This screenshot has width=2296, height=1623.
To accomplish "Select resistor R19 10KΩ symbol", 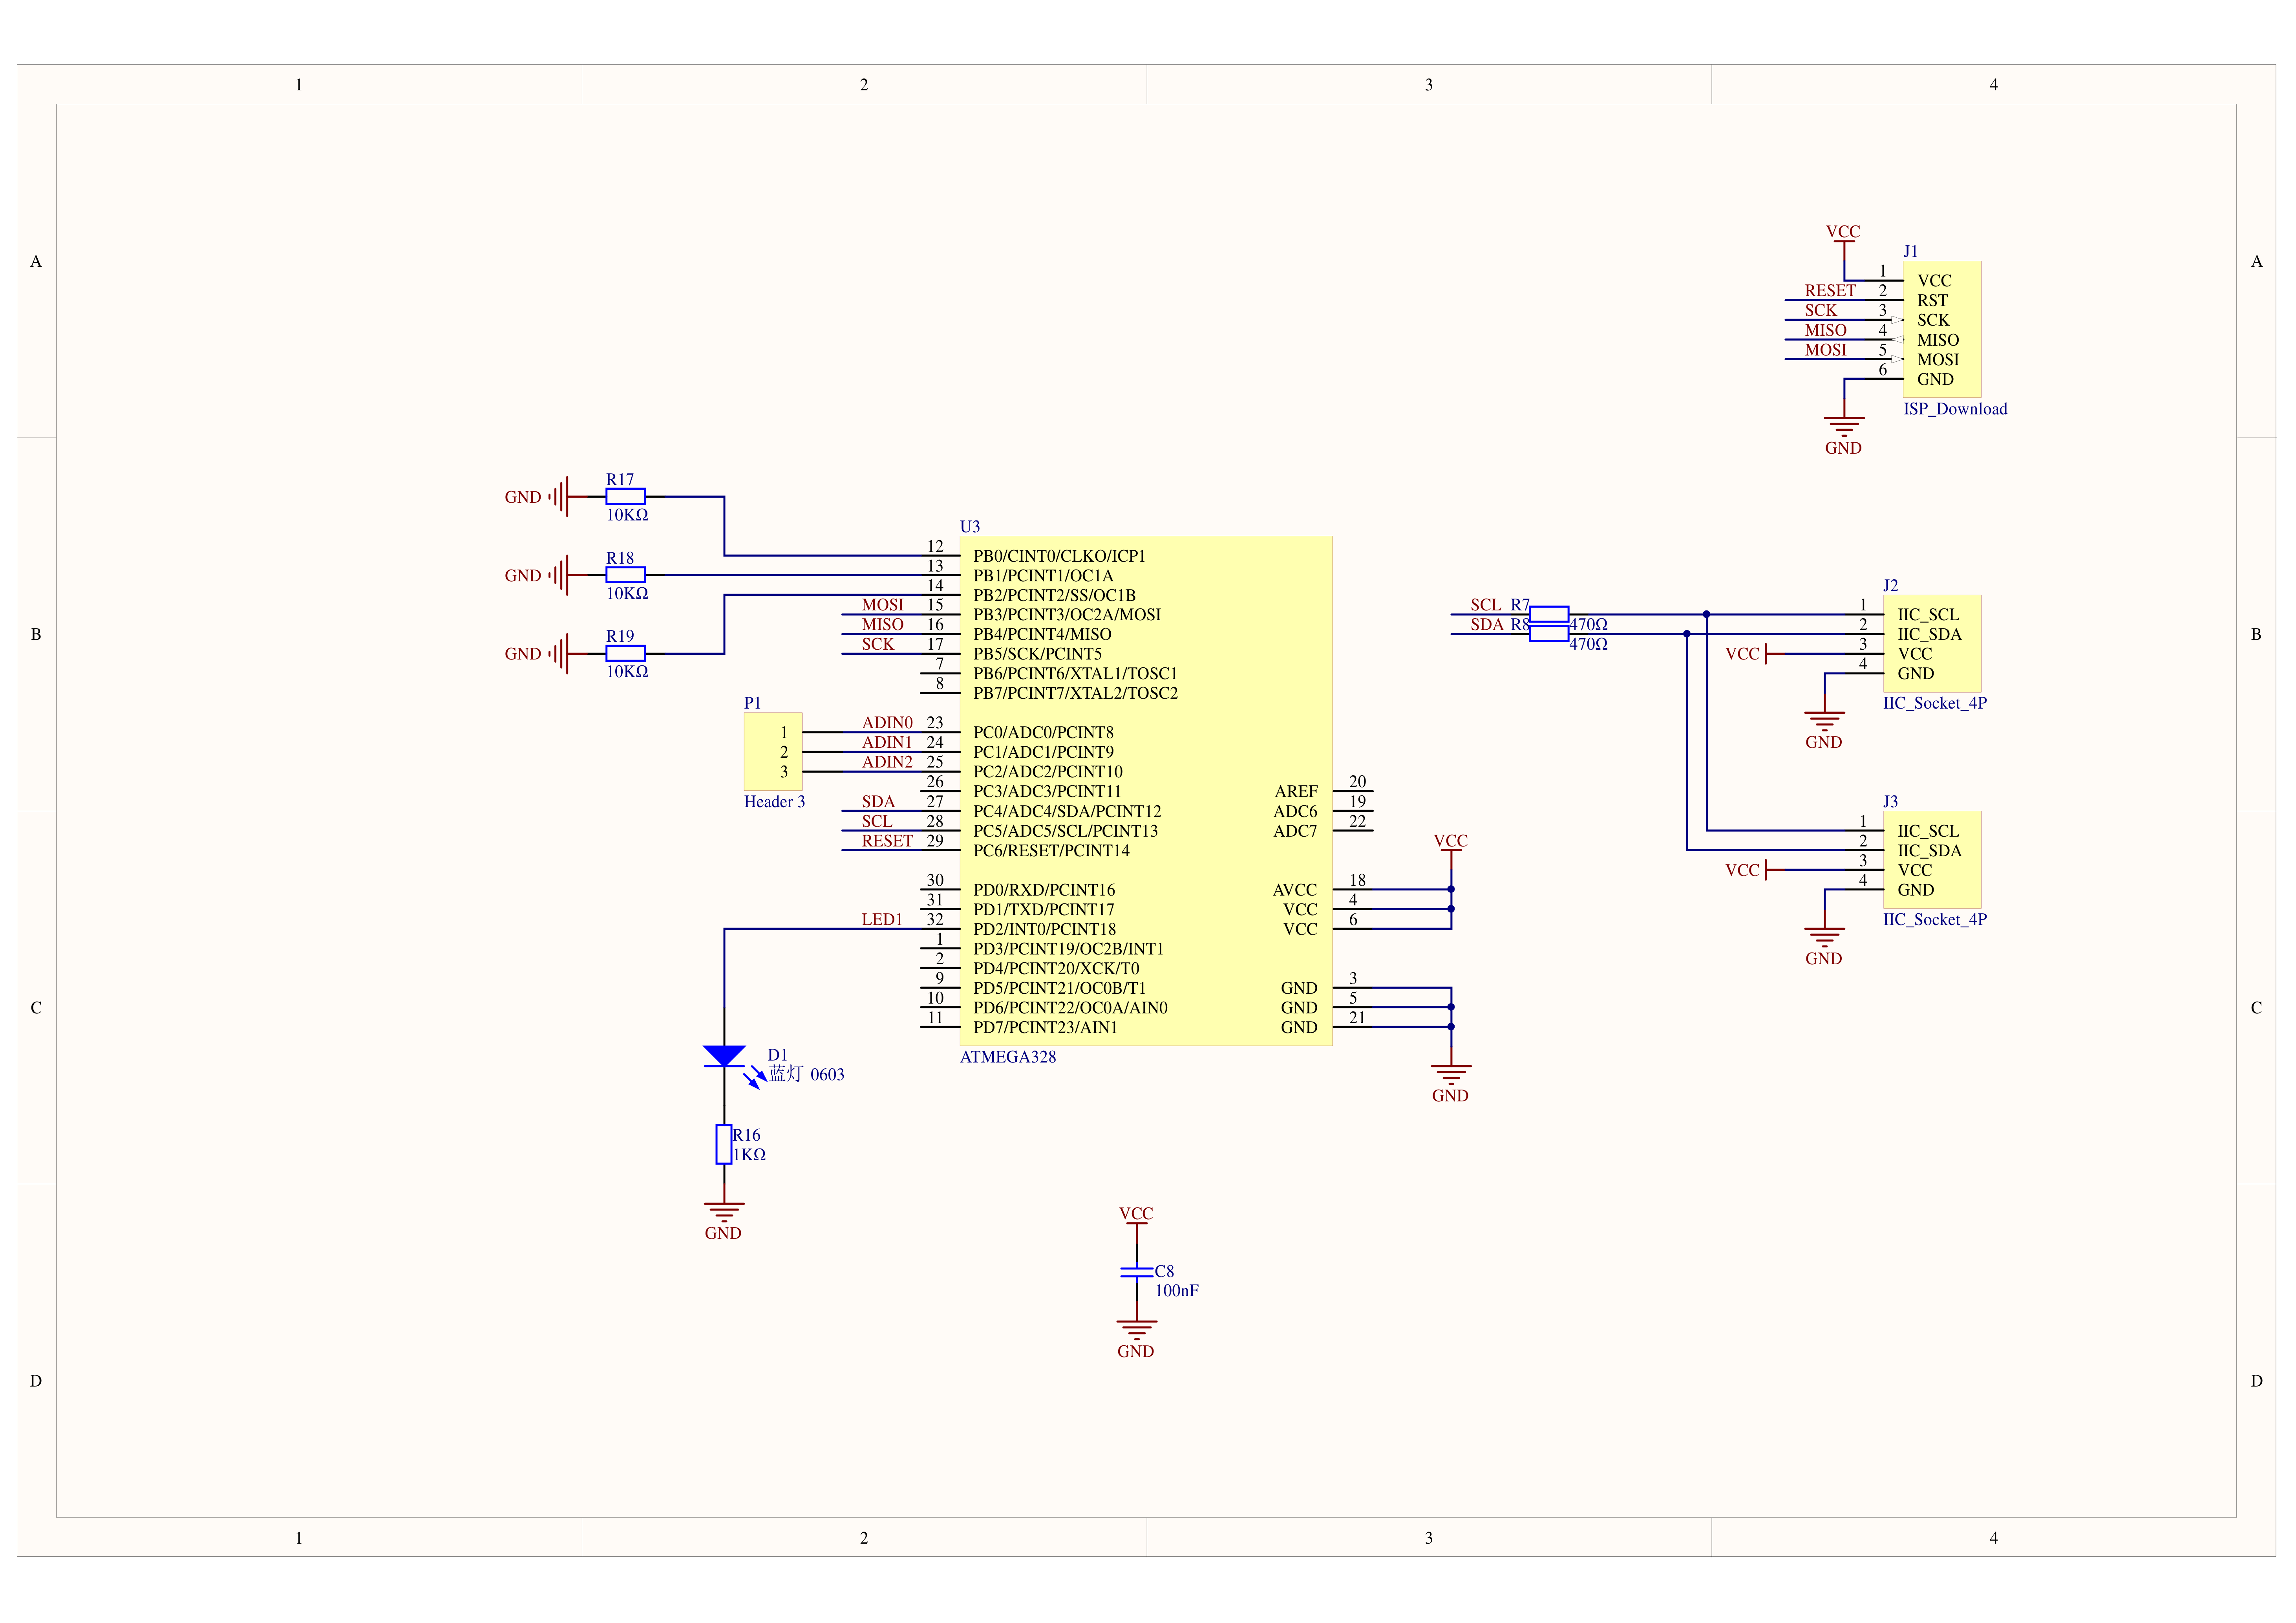I will point(625,653).
